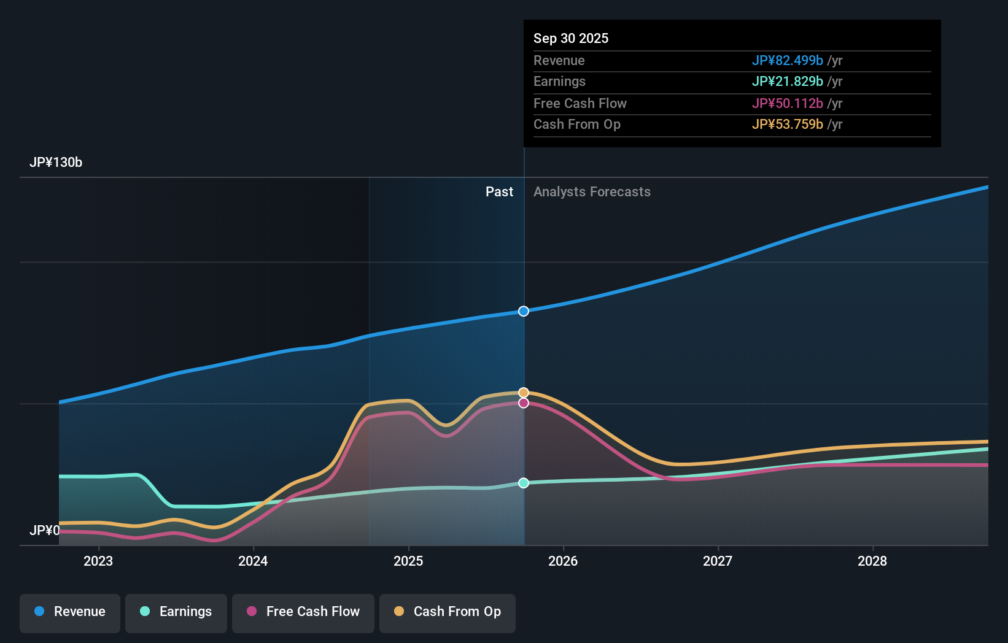The width and height of the screenshot is (1008, 643).
Task: Select the blue Revenue marker on the chart
Action: [x=523, y=311]
